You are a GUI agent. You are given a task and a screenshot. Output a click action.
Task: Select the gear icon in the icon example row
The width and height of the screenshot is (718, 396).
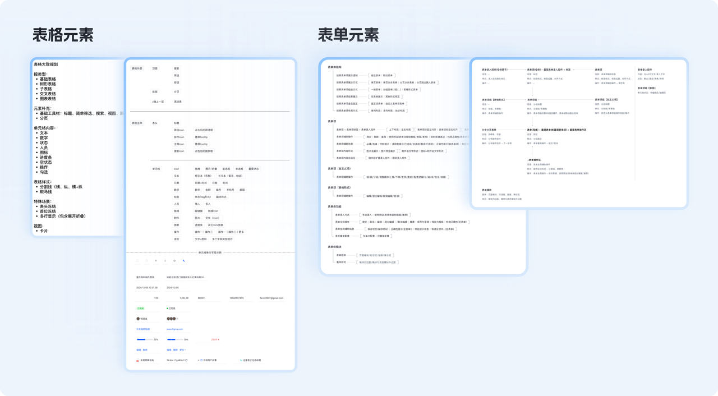click(x=175, y=261)
